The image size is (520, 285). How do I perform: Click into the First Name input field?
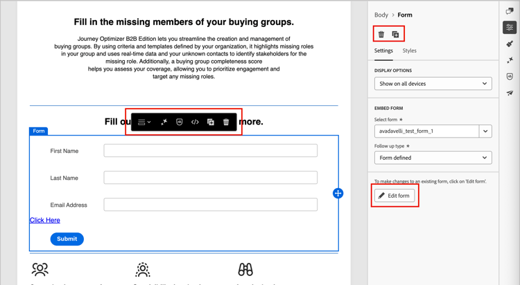211,151
